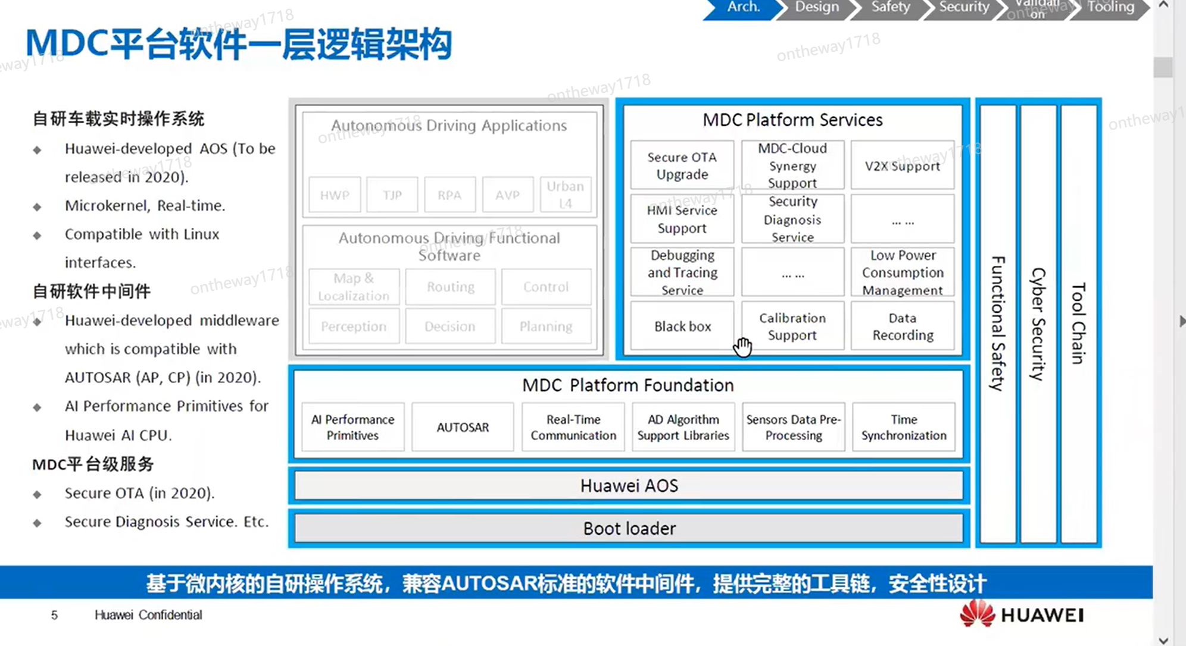Image resolution: width=1186 pixels, height=646 pixels.
Task: Click the "Security Diagnosis Service" box
Action: pos(792,219)
